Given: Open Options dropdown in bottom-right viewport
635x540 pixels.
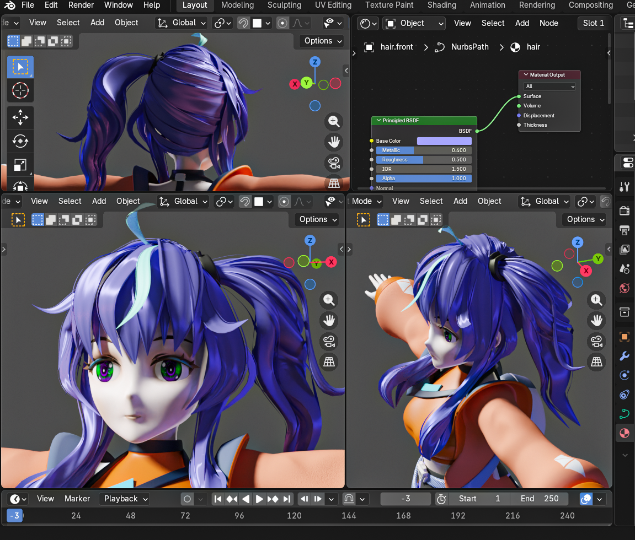Looking at the screenshot, I should click(585, 220).
